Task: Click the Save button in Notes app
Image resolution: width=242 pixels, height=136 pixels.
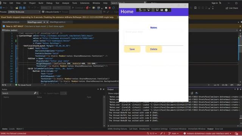Action: tap(132, 49)
